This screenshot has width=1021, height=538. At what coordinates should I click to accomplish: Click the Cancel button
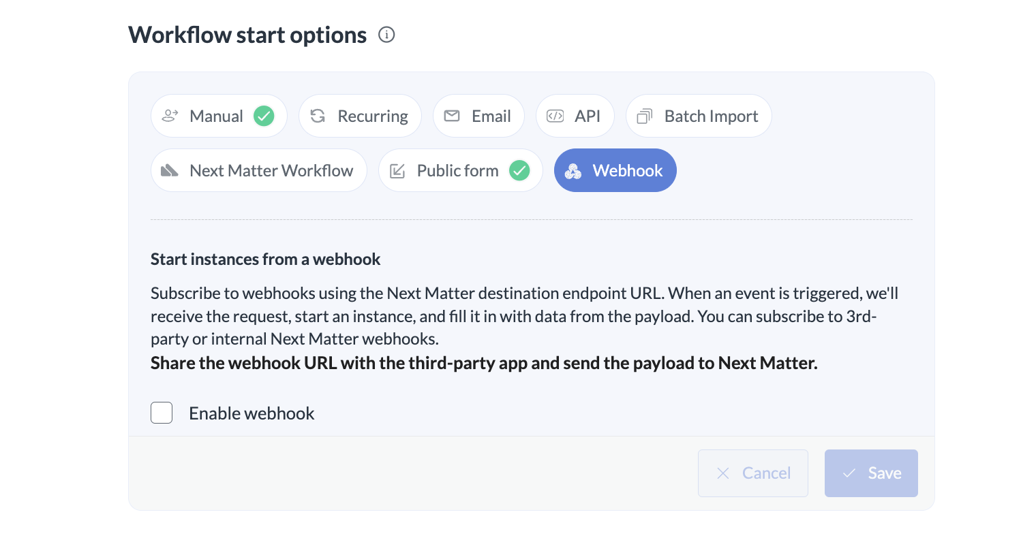753,473
